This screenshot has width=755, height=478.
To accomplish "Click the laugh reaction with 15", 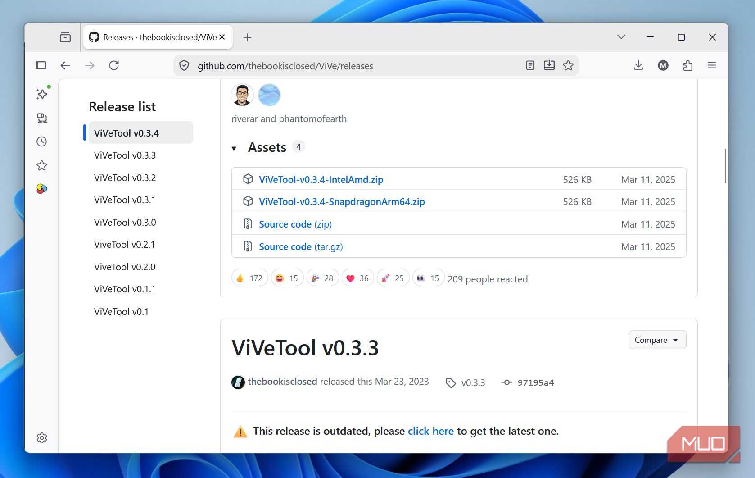I will click(287, 278).
